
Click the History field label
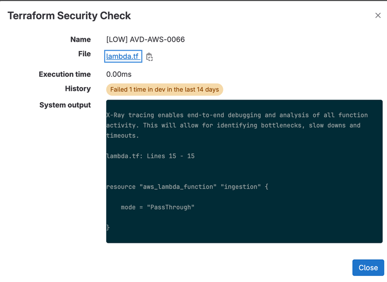coord(78,89)
